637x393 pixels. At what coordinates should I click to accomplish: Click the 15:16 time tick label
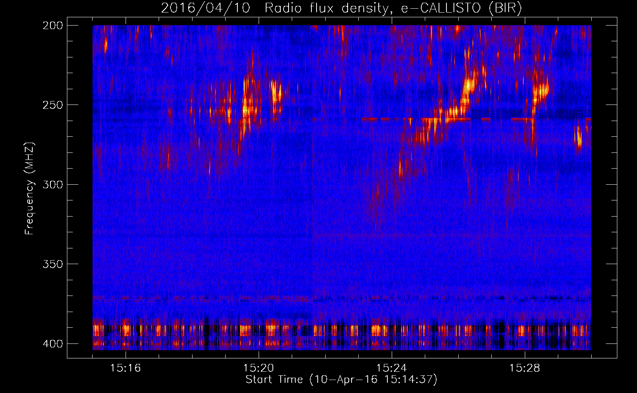click(126, 368)
